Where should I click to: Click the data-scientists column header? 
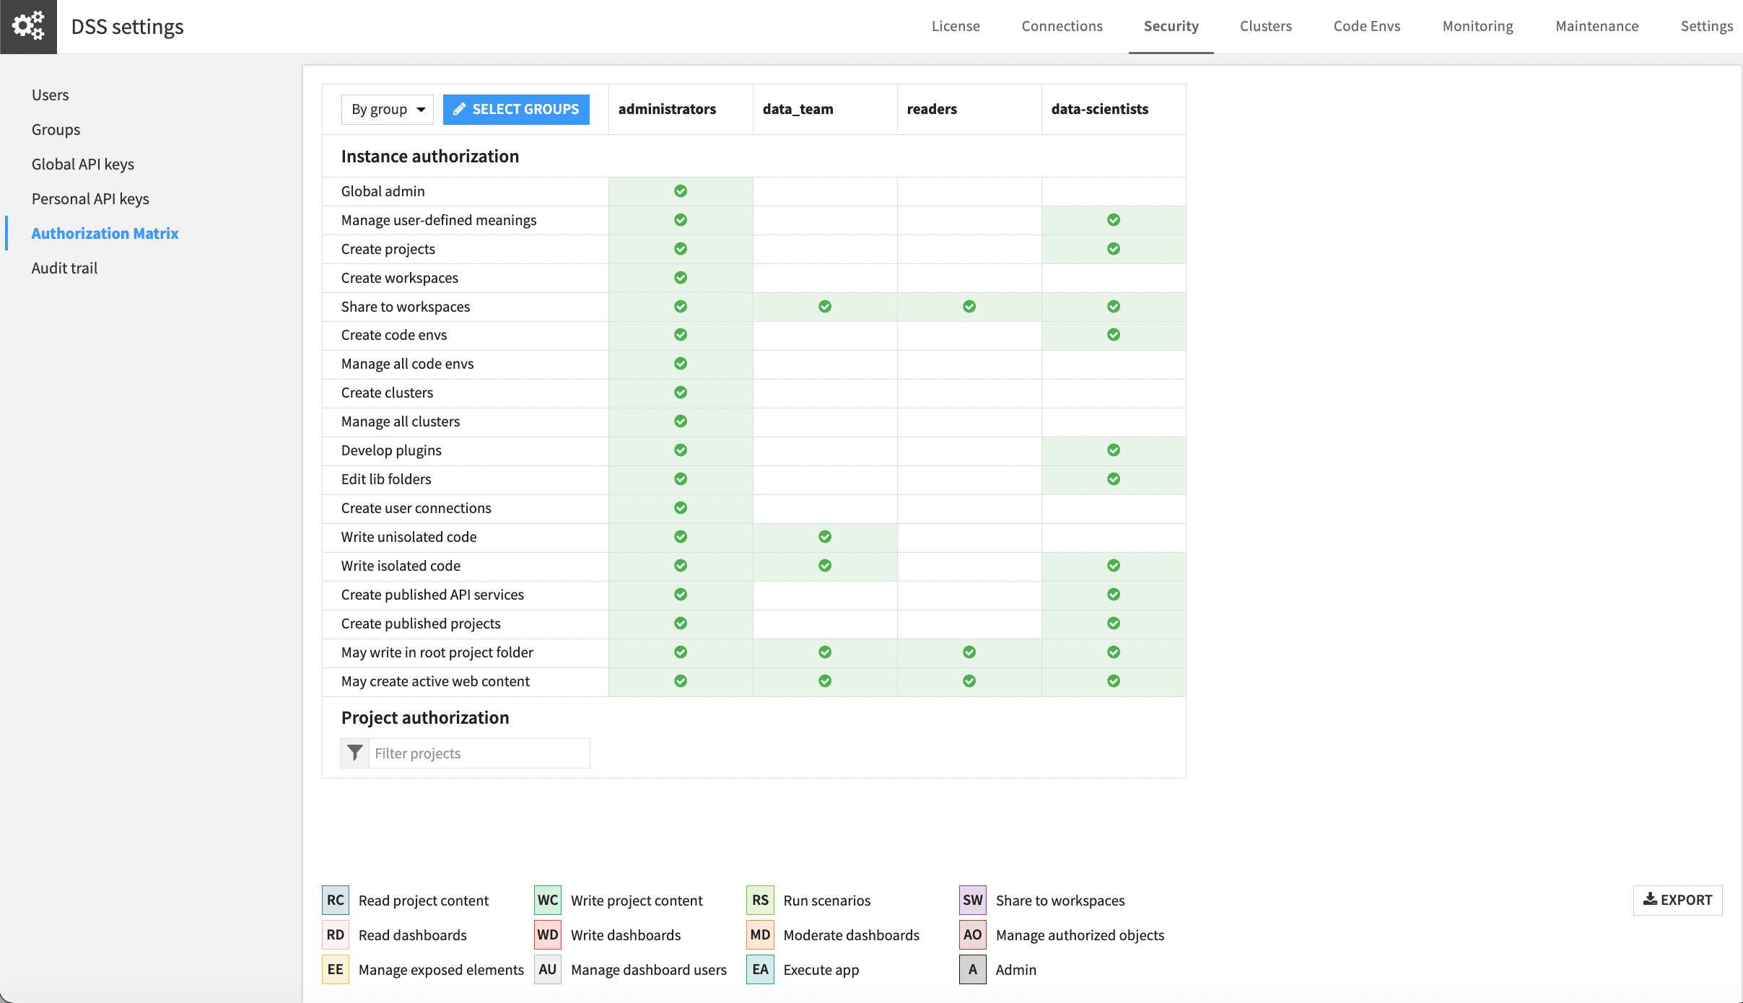pyautogui.click(x=1099, y=109)
